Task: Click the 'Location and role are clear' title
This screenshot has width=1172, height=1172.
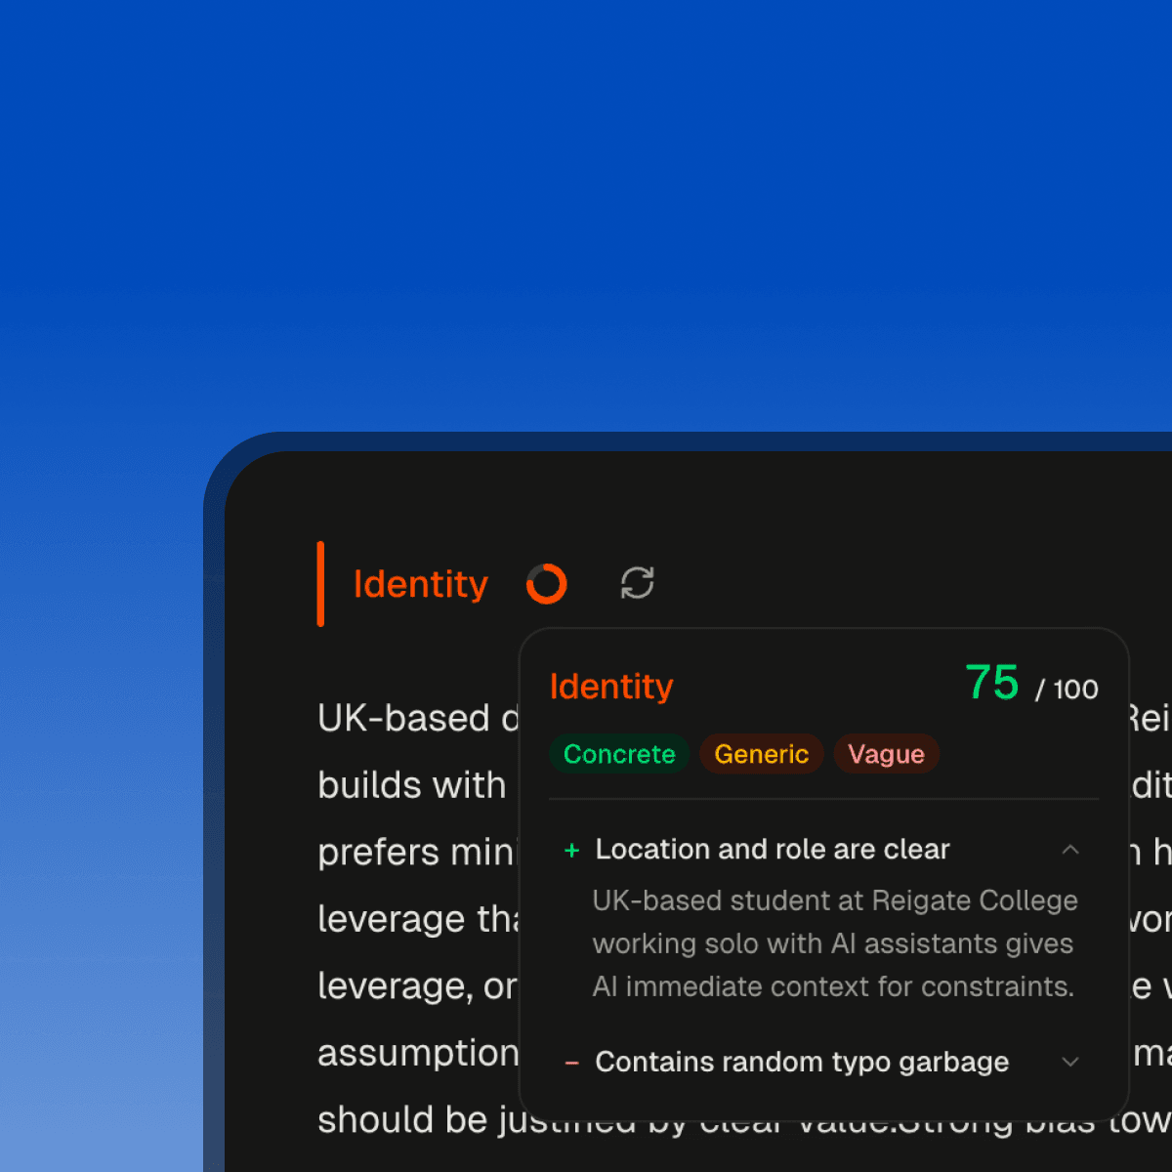Action: point(773,850)
